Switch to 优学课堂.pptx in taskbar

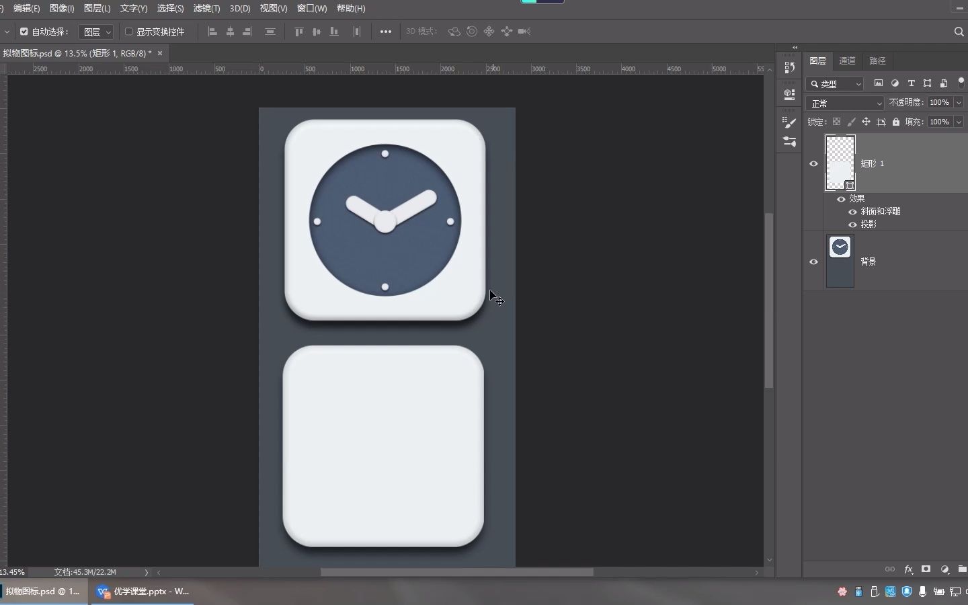click(x=143, y=592)
